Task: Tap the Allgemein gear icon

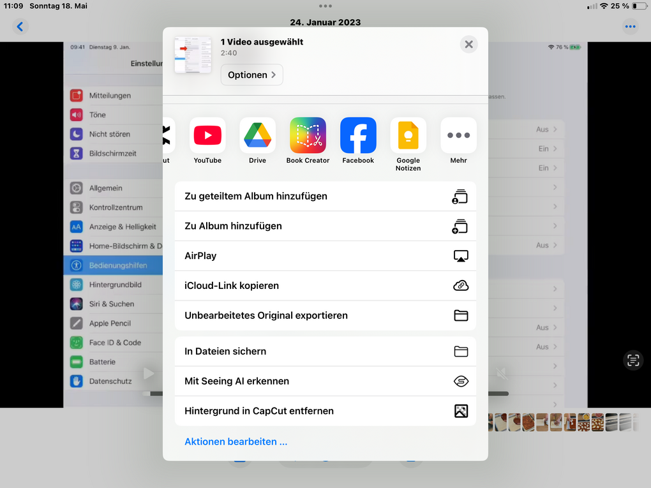Action: (77, 188)
